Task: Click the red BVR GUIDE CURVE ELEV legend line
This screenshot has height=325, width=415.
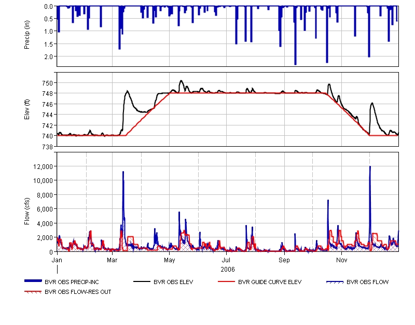Action: 227,281
